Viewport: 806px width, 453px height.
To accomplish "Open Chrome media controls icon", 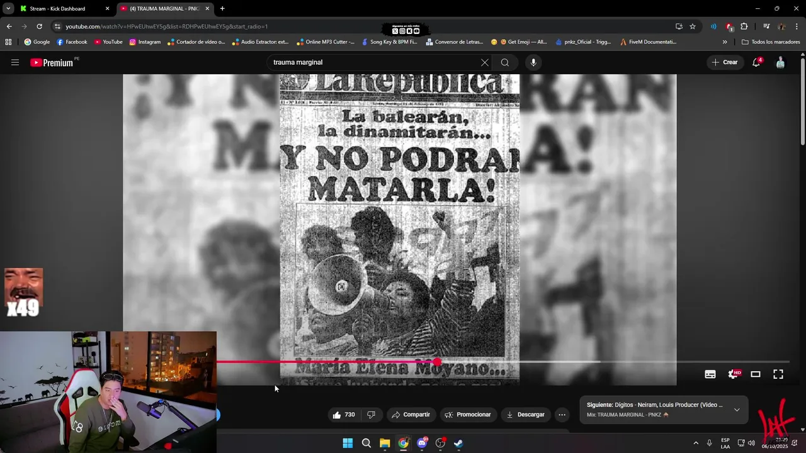I will point(766,26).
